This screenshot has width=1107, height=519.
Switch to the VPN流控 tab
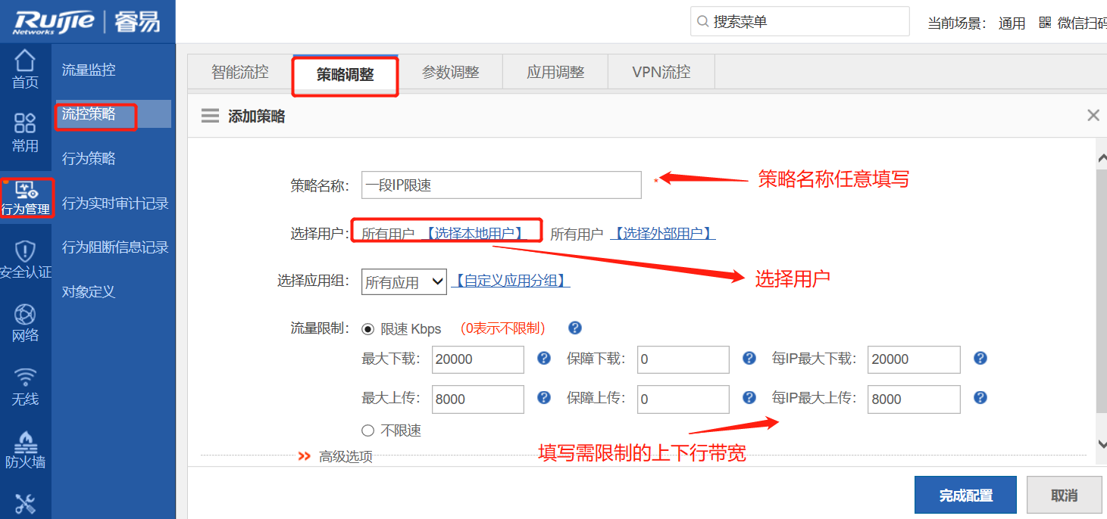[661, 73]
